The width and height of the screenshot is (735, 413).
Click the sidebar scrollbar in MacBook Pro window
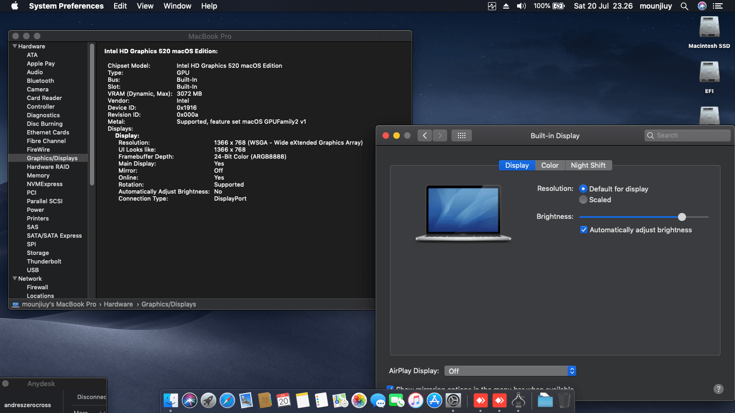tap(92, 115)
